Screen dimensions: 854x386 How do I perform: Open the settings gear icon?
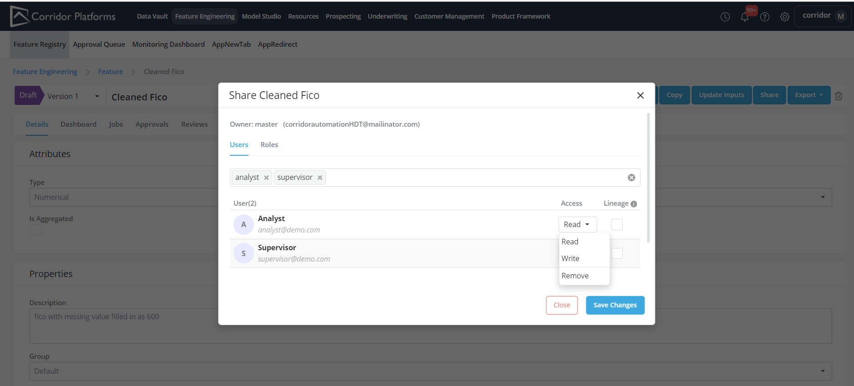(x=784, y=17)
